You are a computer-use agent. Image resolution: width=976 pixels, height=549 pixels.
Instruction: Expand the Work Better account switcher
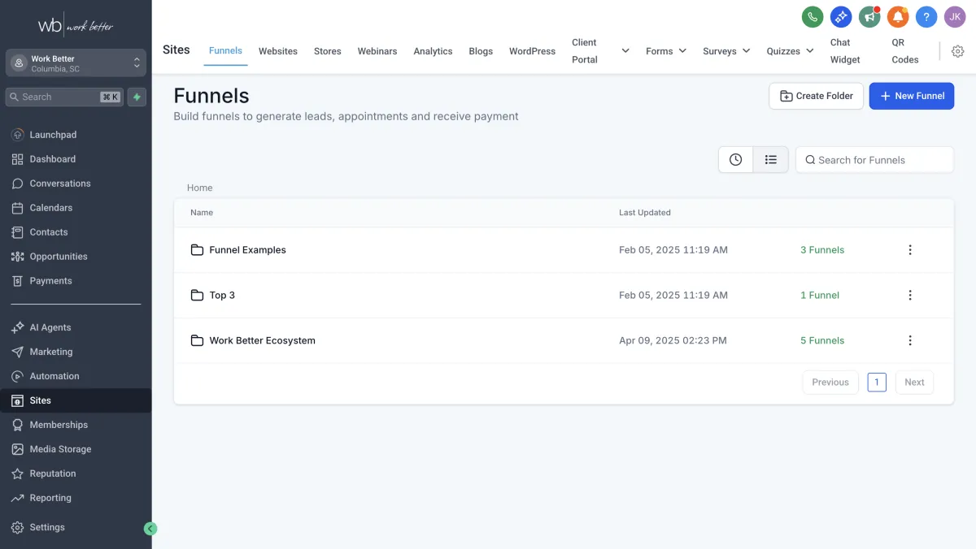pos(76,63)
